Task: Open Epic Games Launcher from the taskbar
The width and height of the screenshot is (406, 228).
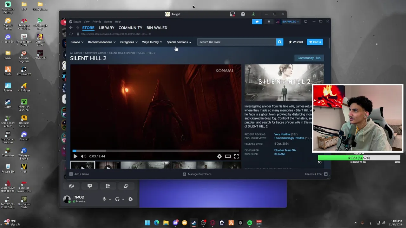Action: (240, 223)
